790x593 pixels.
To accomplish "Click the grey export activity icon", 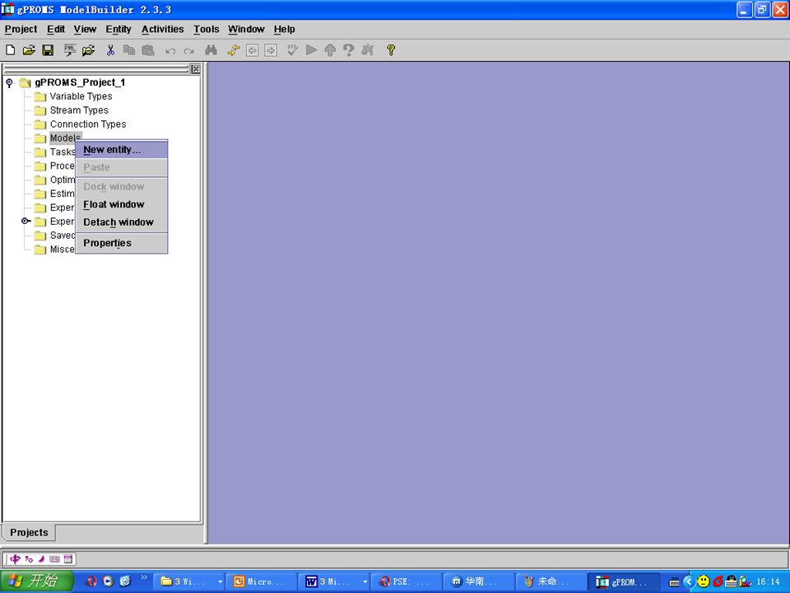I will click(x=368, y=50).
